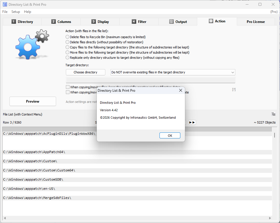Switch to the Filter tab
Viewport: 280px width, 223px height.
[139, 21]
